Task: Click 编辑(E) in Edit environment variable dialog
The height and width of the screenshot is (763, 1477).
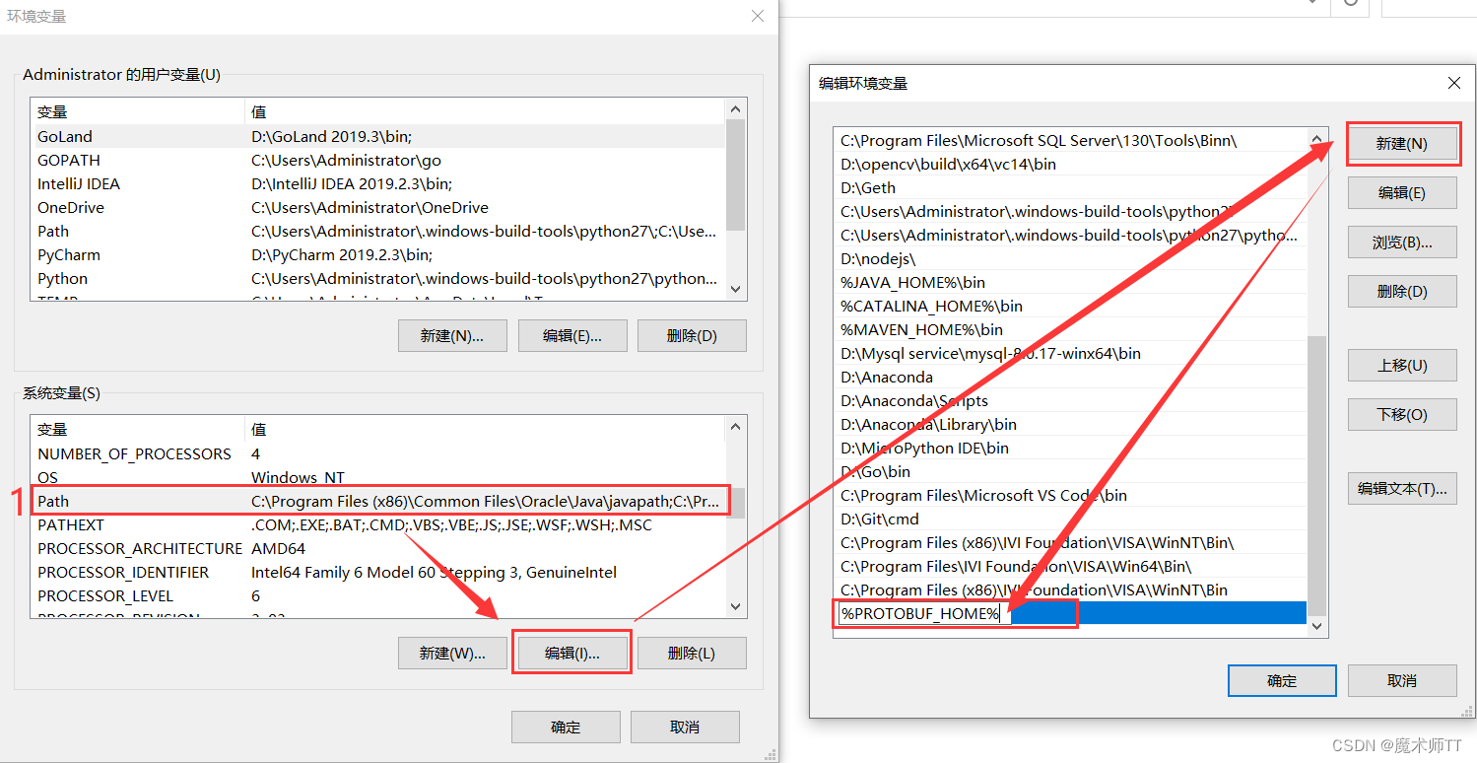Action: [1402, 193]
